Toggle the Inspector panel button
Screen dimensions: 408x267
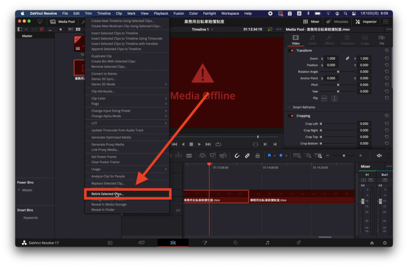click(x=366, y=22)
